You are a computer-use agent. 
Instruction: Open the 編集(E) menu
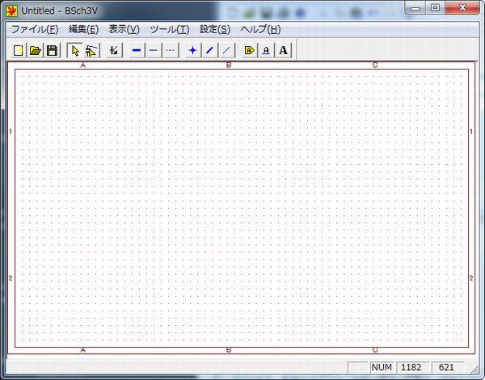83,29
